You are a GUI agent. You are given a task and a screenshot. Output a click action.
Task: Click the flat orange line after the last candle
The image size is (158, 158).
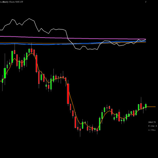tap(151, 107)
